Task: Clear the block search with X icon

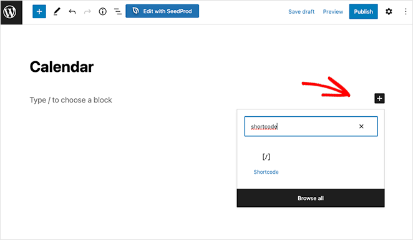Action: click(361, 126)
